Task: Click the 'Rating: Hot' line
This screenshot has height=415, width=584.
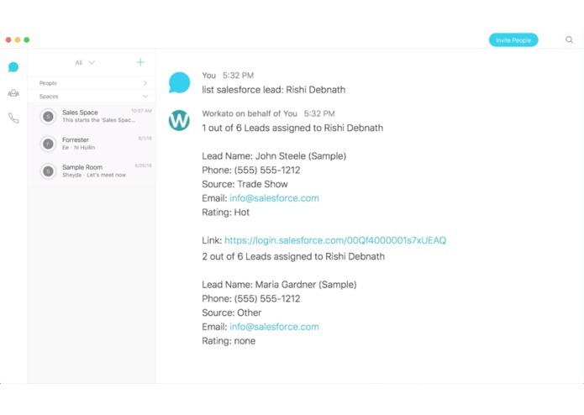Action: pyautogui.click(x=226, y=213)
